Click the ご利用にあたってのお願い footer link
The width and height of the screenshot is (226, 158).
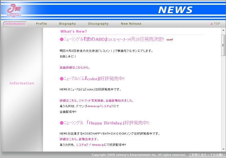click(207, 155)
